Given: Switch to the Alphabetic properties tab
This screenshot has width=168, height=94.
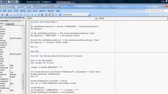Looking at the screenshot, I should coord(2,24).
